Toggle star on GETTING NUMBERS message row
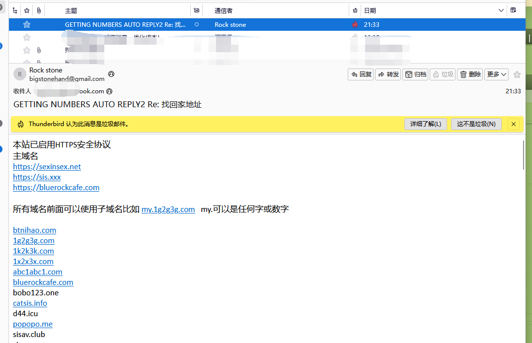532x343 pixels. click(27, 24)
